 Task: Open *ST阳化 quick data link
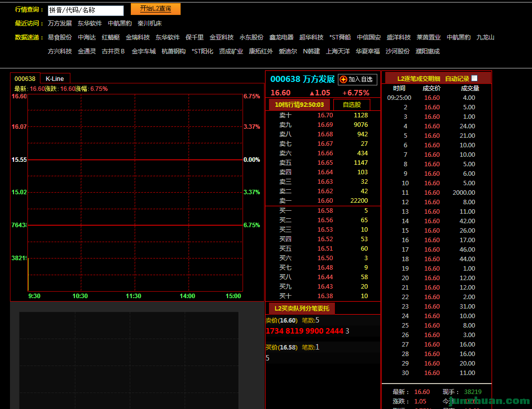click(x=203, y=51)
